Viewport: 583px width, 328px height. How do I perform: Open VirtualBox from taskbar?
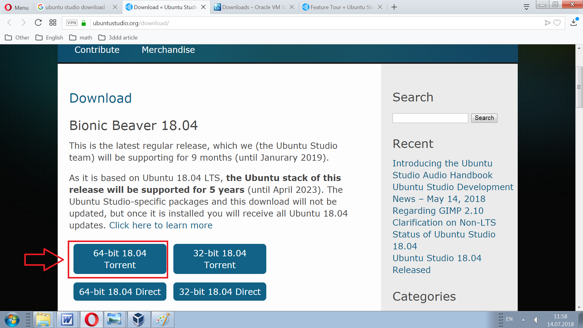(x=138, y=319)
